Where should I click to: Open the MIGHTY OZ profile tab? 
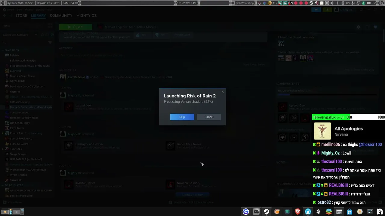[87, 16]
